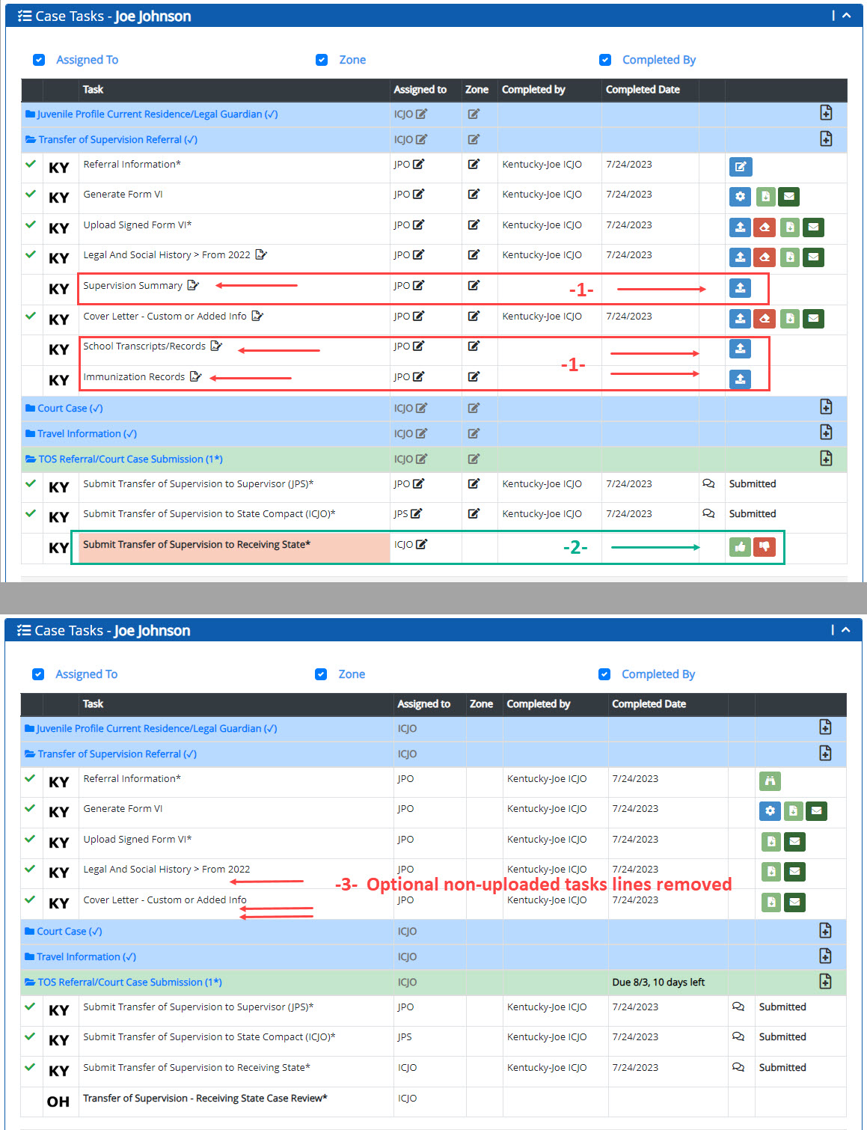The image size is (867, 1130).
Task: Click Submitted status in lower Submit to State Compact row
Action: [x=782, y=1036]
